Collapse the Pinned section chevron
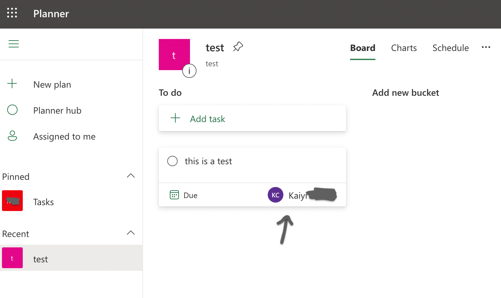The image size is (501, 298). coord(131,176)
